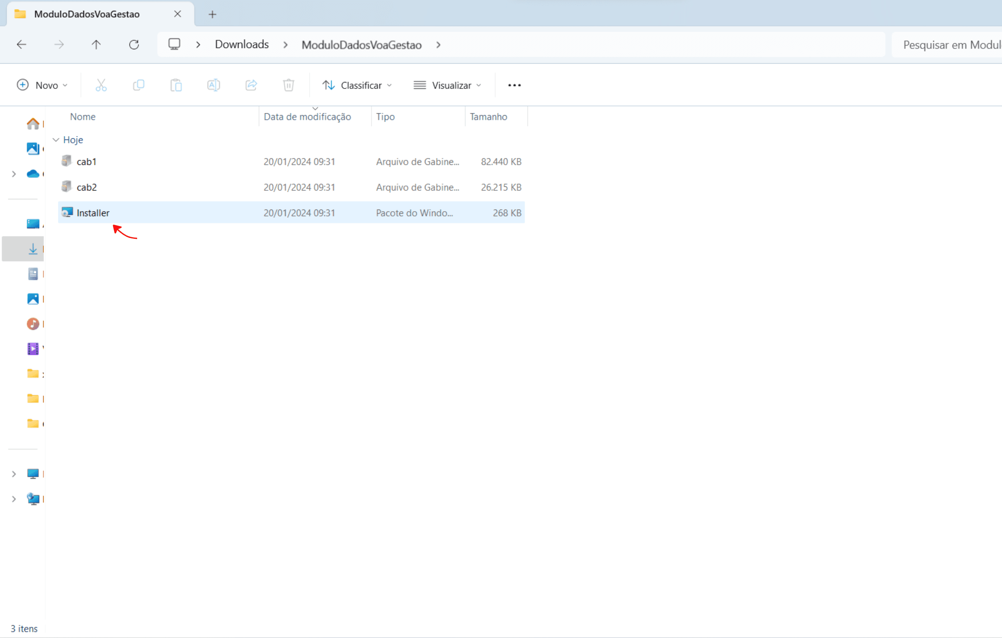This screenshot has height=638, width=1002.
Task: Click the Rename icon in the toolbar
Action: [x=214, y=85]
